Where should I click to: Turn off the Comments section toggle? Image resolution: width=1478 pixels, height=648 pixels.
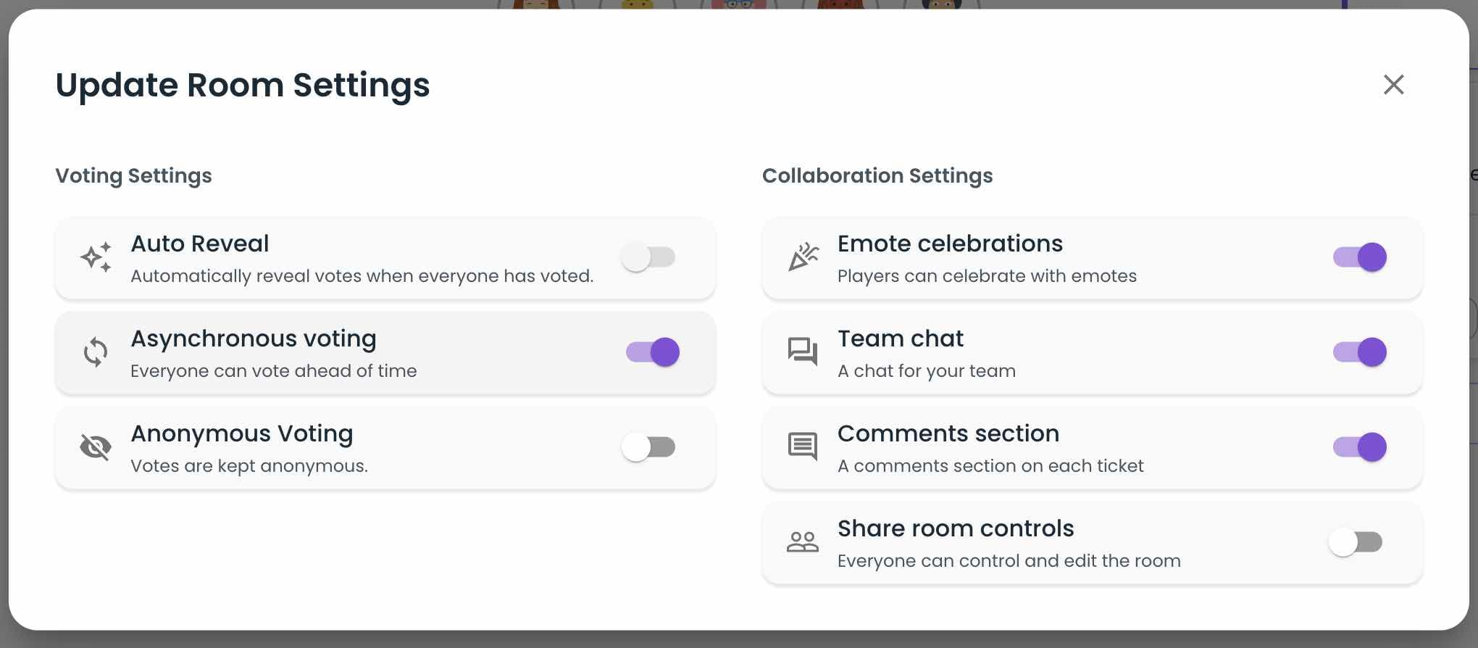(x=1360, y=447)
